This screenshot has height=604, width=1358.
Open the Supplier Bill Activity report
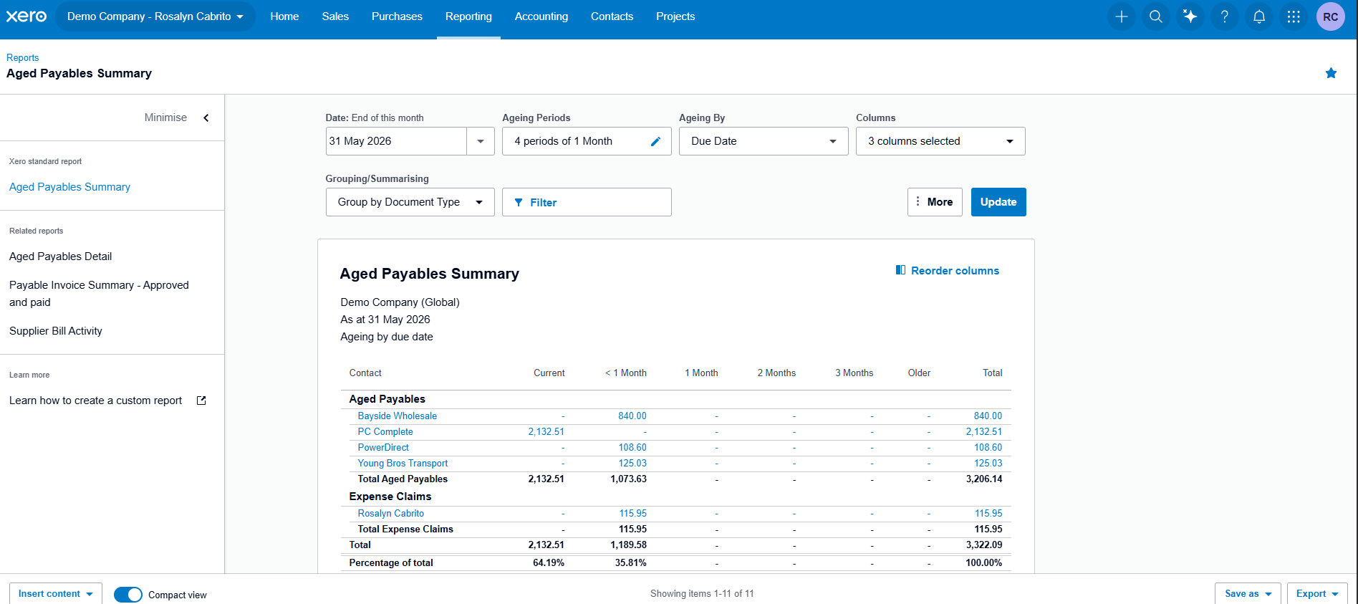(56, 331)
